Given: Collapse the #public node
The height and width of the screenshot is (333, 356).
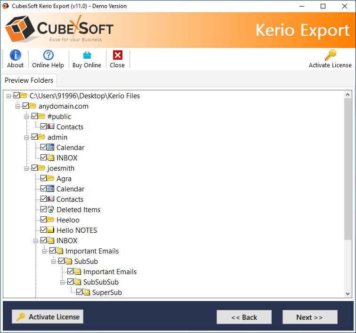Looking at the screenshot, I should [x=26, y=117].
